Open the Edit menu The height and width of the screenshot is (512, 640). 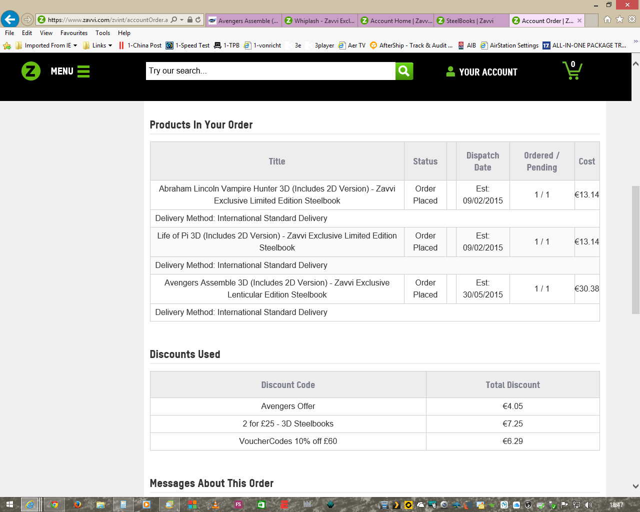[27, 33]
